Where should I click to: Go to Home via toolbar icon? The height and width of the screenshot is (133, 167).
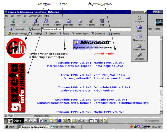[x=46, y=22]
